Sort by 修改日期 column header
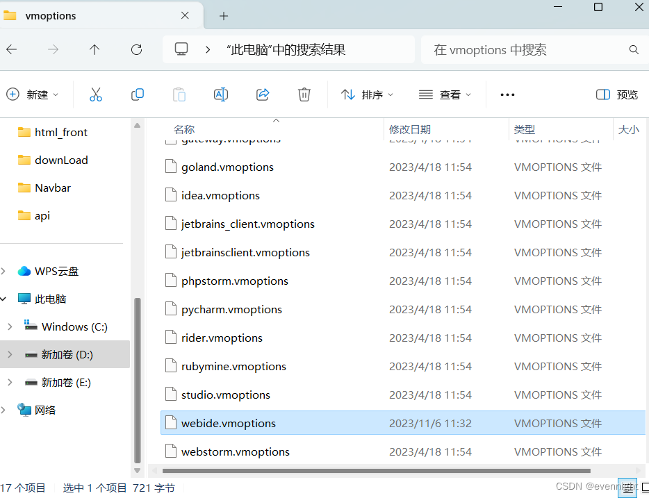 [x=410, y=129]
